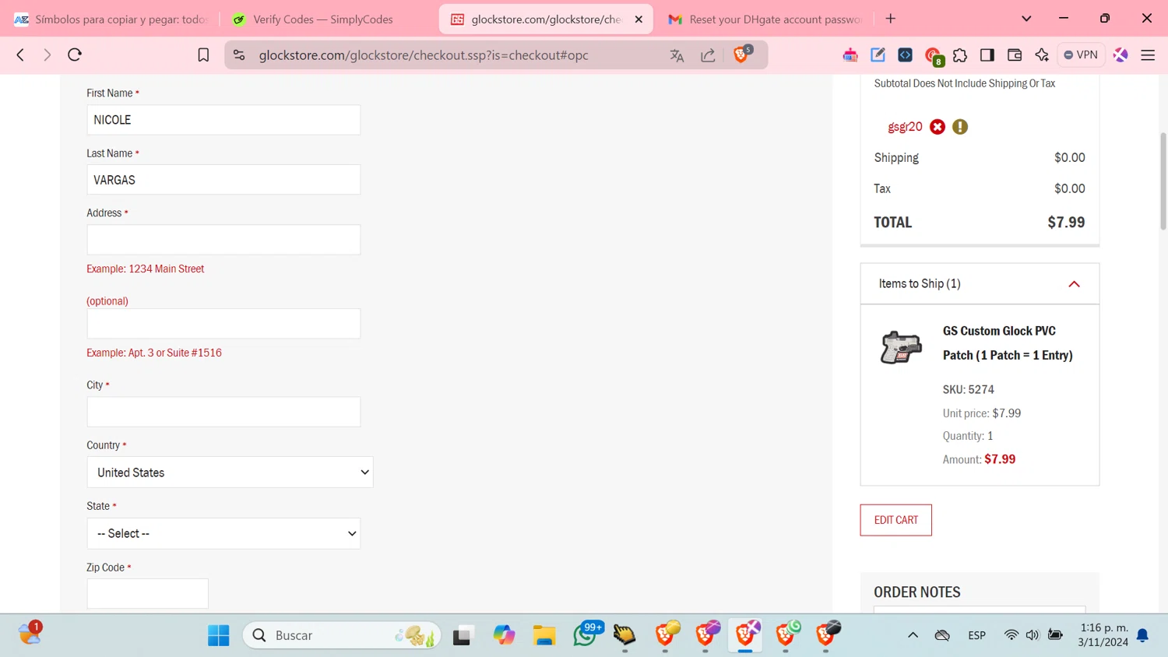Viewport: 1168px width, 657px height.
Task: Open the State select dropdown
Action: (x=223, y=533)
